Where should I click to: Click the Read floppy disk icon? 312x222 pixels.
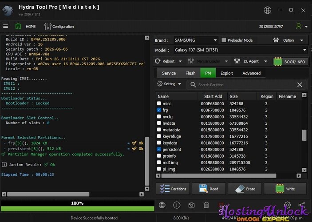tap(203, 189)
